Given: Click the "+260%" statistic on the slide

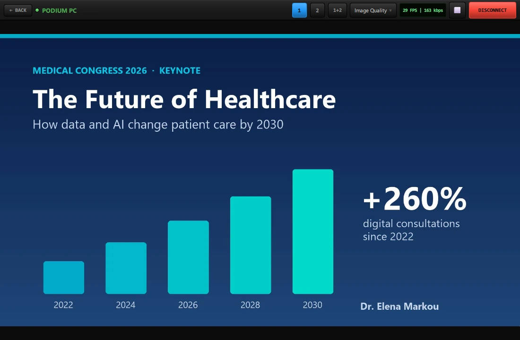Looking at the screenshot, I should tap(415, 198).
